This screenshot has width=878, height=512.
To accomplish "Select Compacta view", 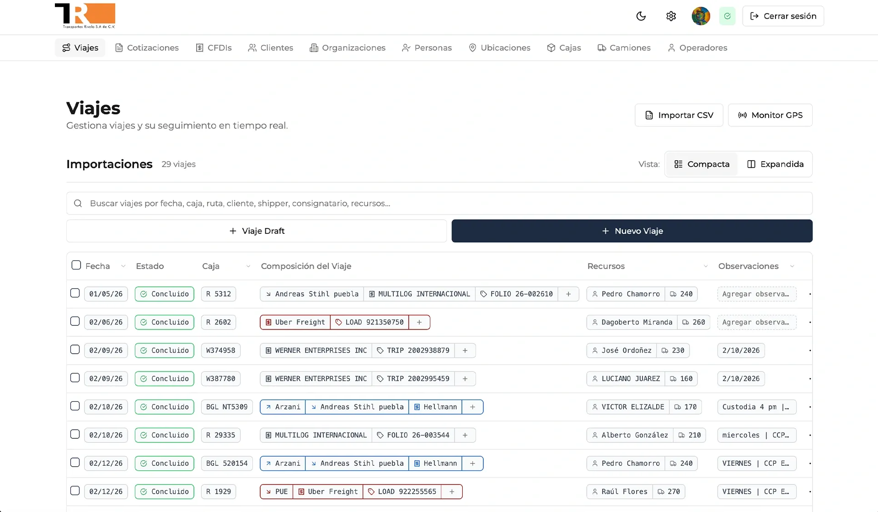I will 702,164.
